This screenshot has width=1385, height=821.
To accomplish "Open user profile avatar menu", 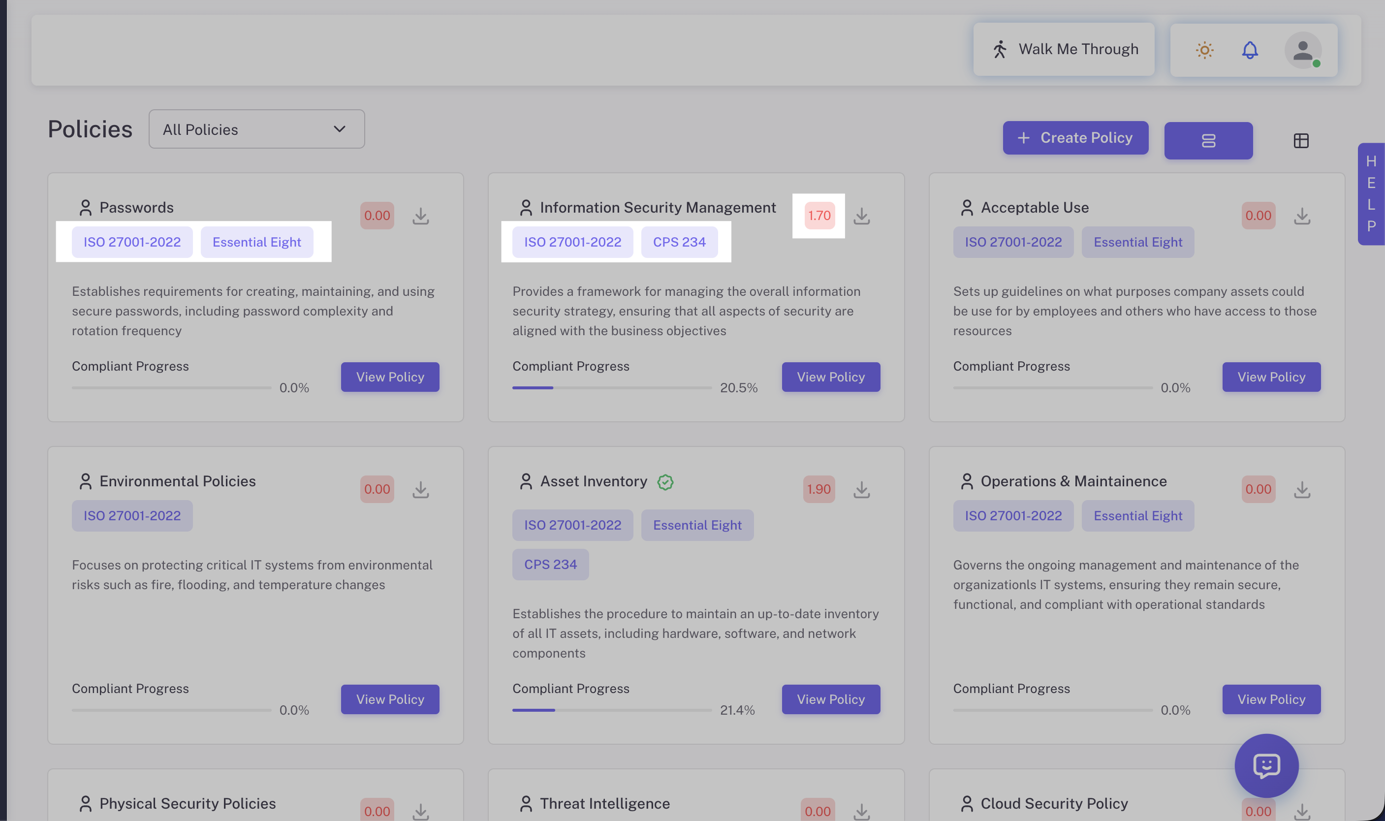I will point(1303,50).
